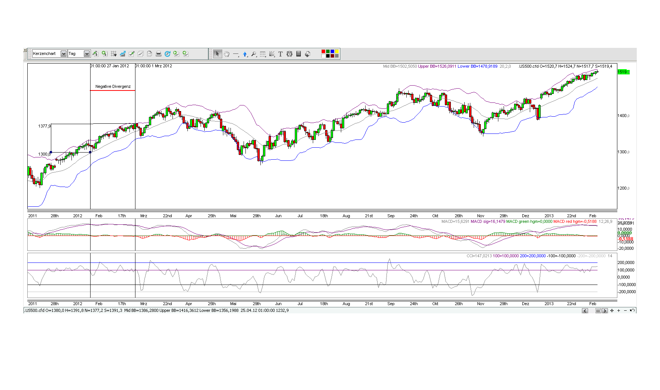This screenshot has width=660, height=390.
Task: Click the CCI=147,0213 legend text
Action: (x=479, y=256)
